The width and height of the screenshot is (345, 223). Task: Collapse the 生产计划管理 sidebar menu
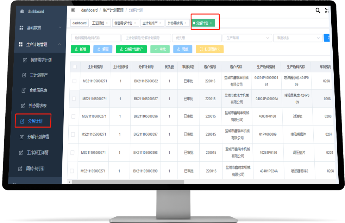coord(59,44)
